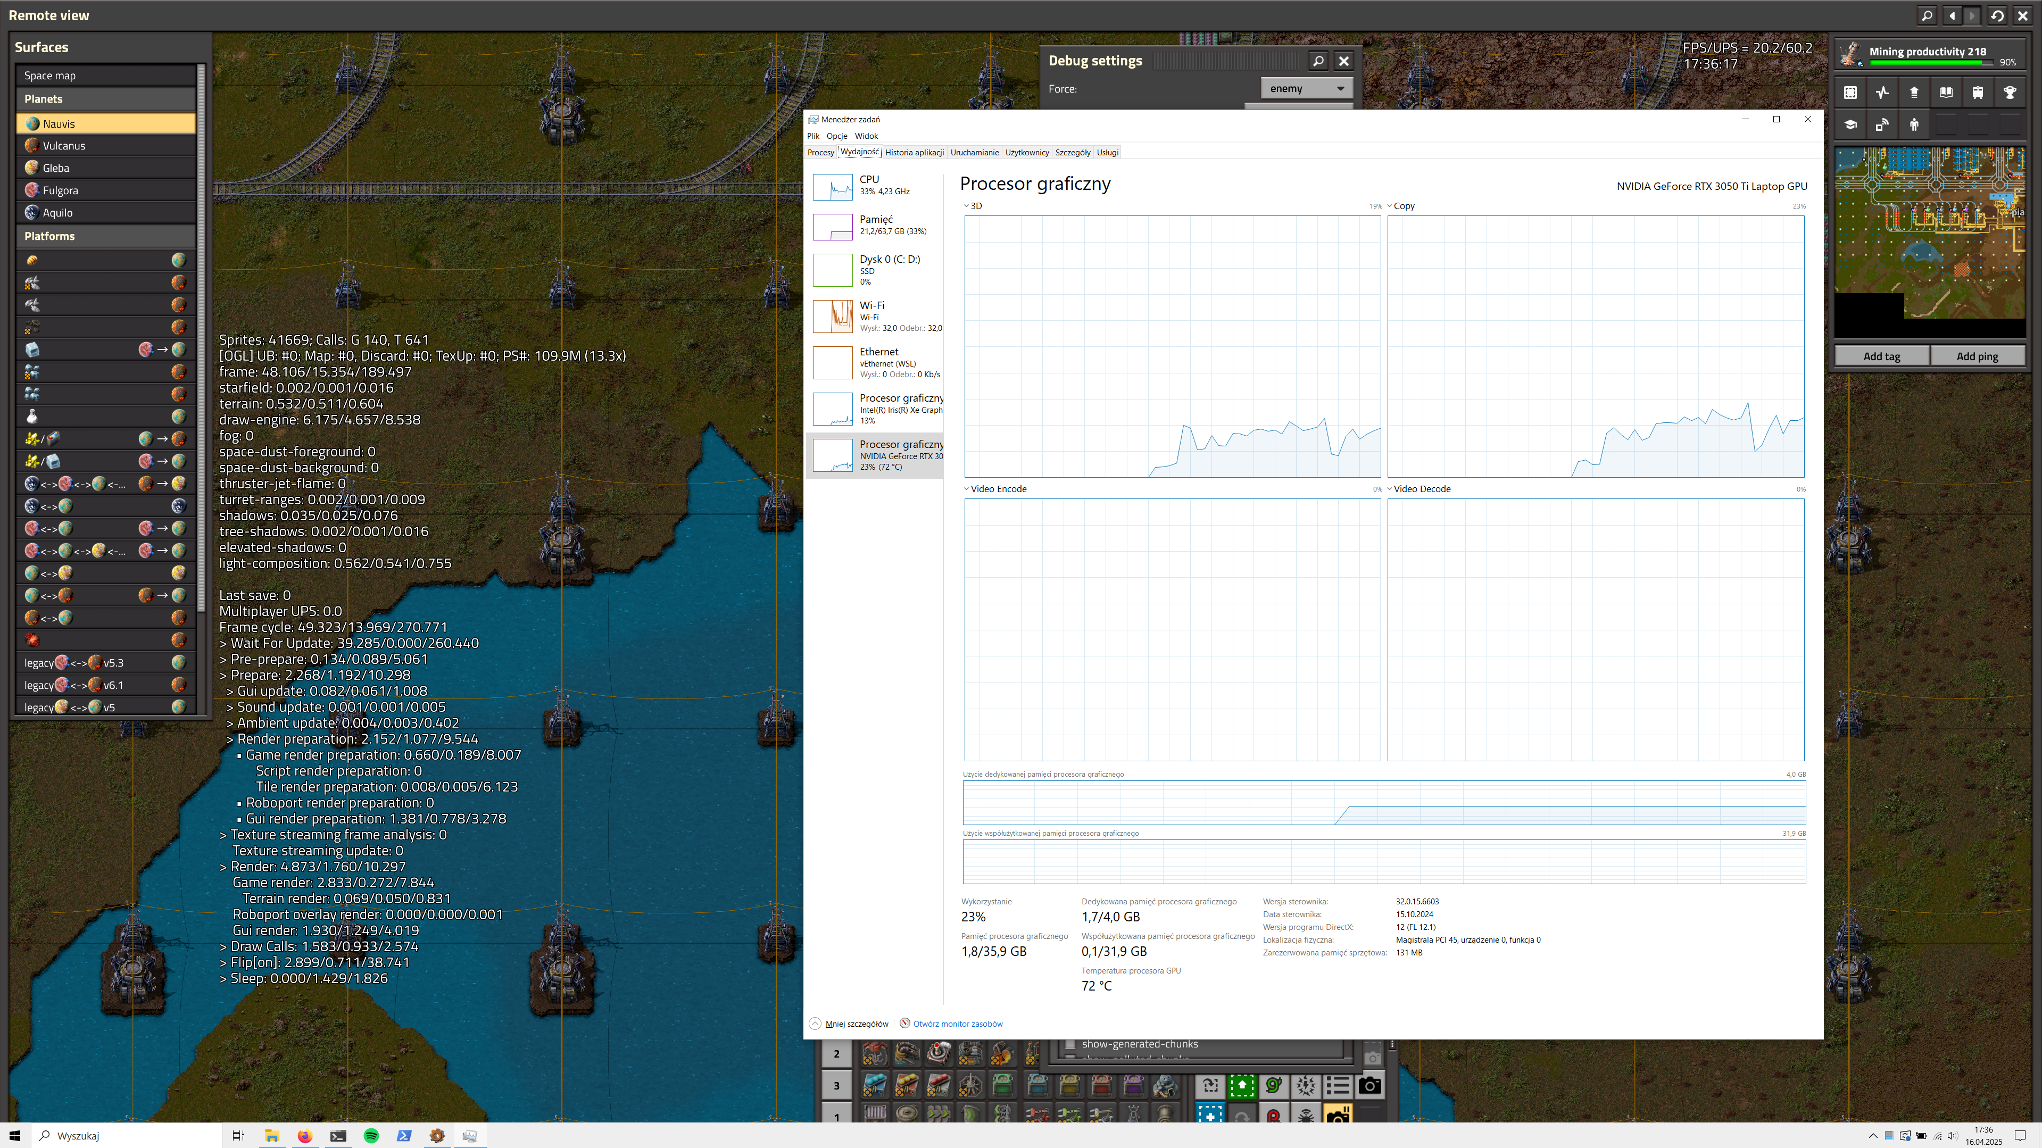Image resolution: width=2042 pixels, height=1148 pixels.
Task: Open the Copy graph dropdown in Task Manager
Action: tap(1390, 206)
